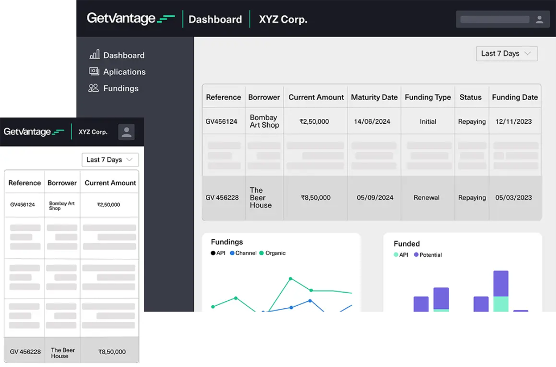Click XYZ Corp. in the mobile header
The height and width of the screenshot is (367, 556).
click(93, 132)
